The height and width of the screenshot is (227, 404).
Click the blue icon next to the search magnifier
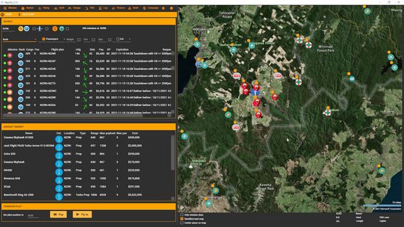tap(27, 29)
